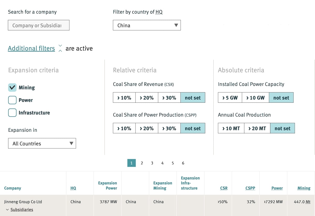Sort table by CSR column header

[224, 188]
